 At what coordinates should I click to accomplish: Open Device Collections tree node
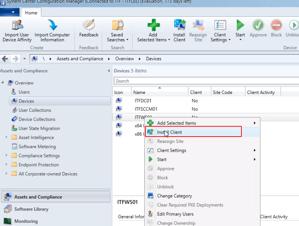click(37, 119)
